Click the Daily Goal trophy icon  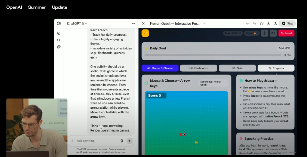[146, 48]
